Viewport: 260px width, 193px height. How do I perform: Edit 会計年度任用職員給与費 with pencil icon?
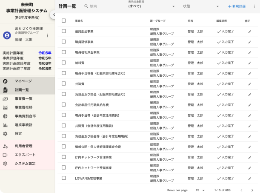click(x=250, y=105)
